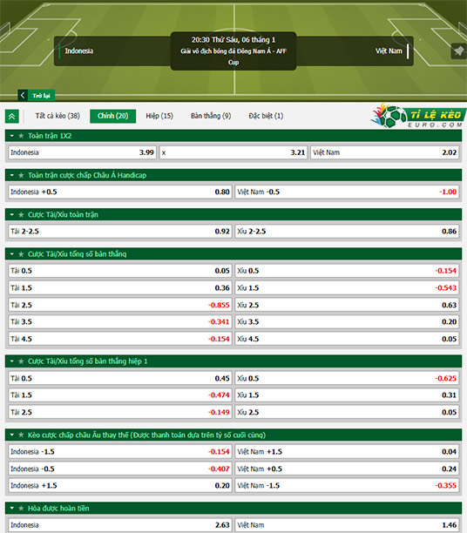Collapse the Châu Á Handicap section
The image size is (467, 533).
coord(12,175)
